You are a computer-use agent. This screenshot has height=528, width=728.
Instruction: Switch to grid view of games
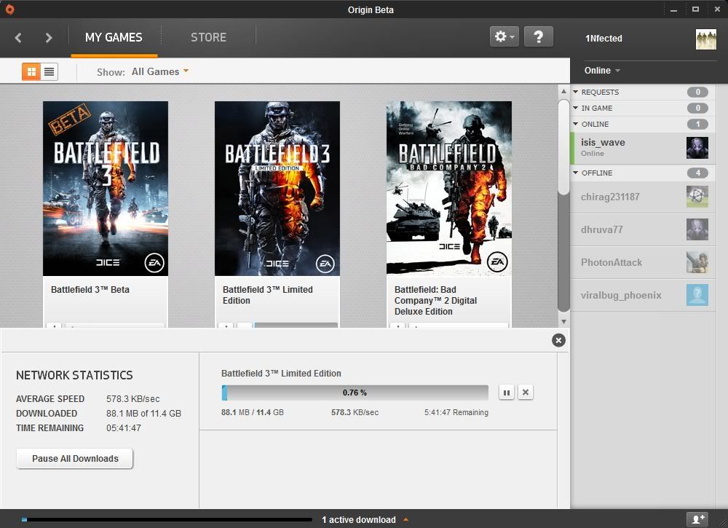31,71
